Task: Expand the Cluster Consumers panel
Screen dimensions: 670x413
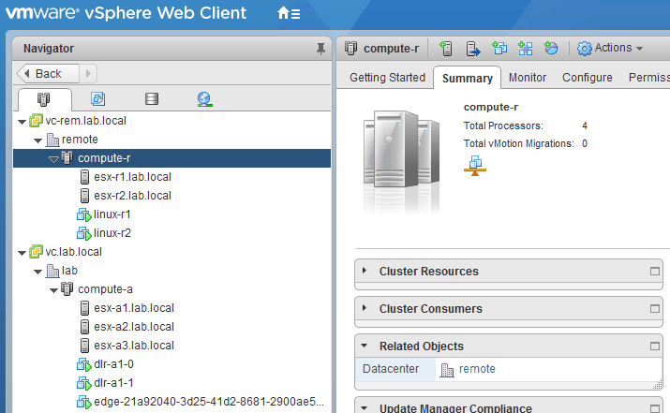Action: tap(365, 307)
